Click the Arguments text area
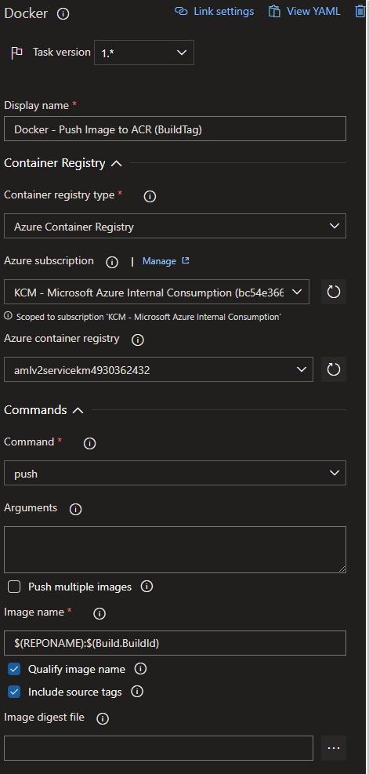Image resolution: width=369 pixels, height=774 pixels. (x=175, y=550)
